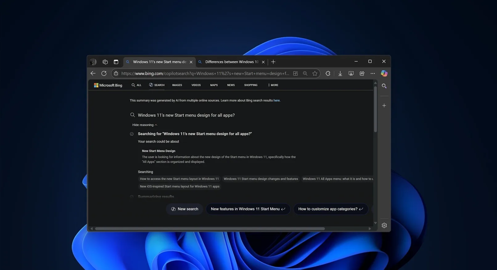Click the 'New Start Menu Design' heading
The image size is (497, 270).
point(158,151)
